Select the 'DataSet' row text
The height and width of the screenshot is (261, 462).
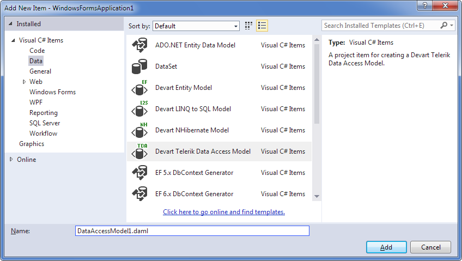[166, 66]
